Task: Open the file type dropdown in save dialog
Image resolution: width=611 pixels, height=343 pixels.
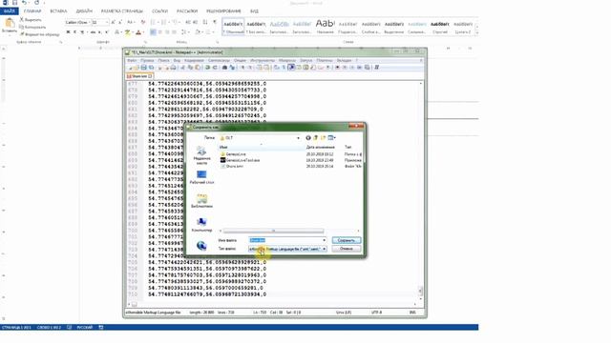Action: (287, 249)
